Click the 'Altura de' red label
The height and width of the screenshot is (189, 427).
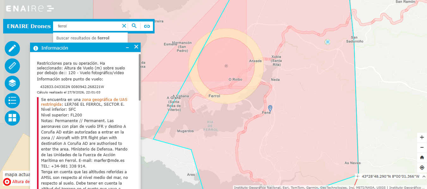click(x=21, y=182)
